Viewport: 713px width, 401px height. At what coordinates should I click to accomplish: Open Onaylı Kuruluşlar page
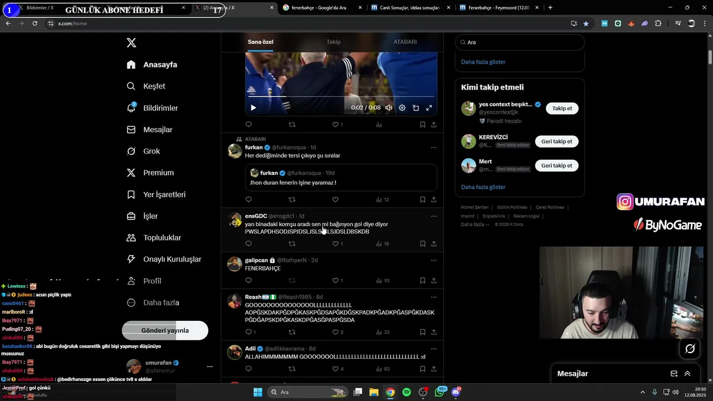(164, 260)
